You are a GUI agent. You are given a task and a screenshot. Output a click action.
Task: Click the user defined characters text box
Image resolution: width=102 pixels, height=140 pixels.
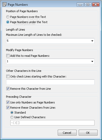pos(52,123)
